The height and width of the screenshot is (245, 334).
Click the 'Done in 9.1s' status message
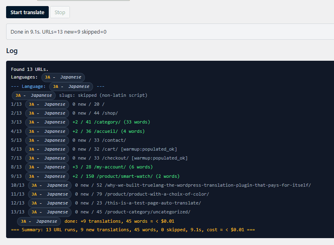[x=59, y=32]
